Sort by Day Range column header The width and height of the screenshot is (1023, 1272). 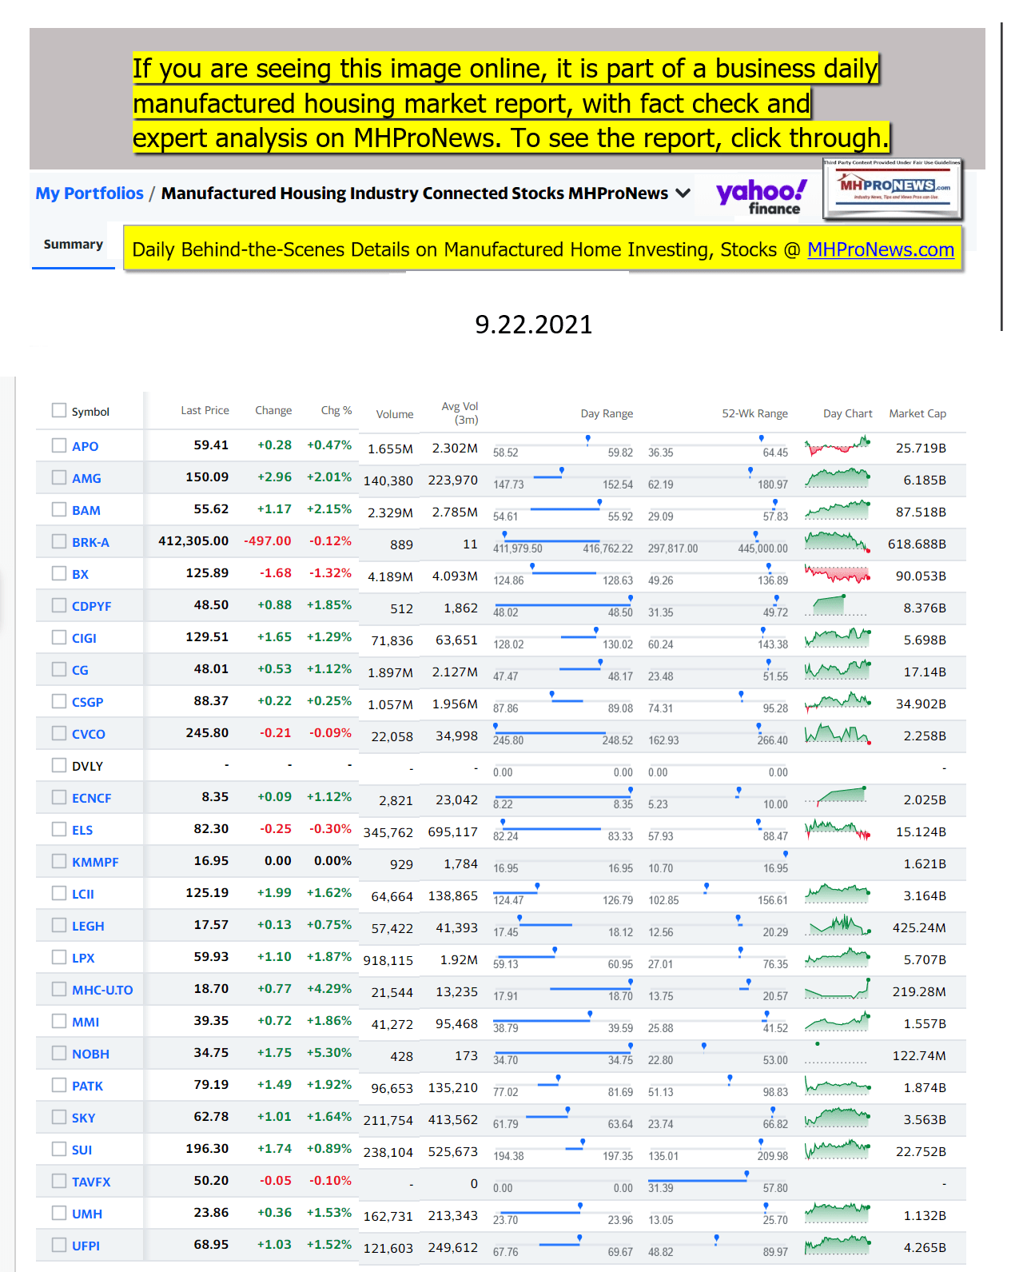(607, 413)
